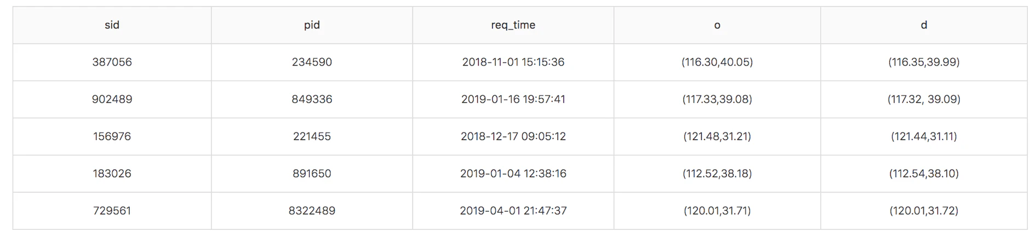
Task: Select pid cell 234590
Action: [312, 62]
